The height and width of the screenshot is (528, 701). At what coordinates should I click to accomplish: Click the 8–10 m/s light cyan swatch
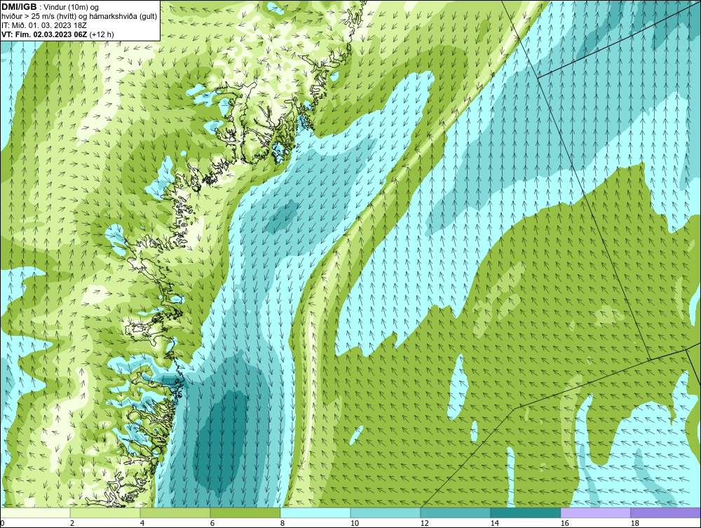pyautogui.click(x=315, y=513)
